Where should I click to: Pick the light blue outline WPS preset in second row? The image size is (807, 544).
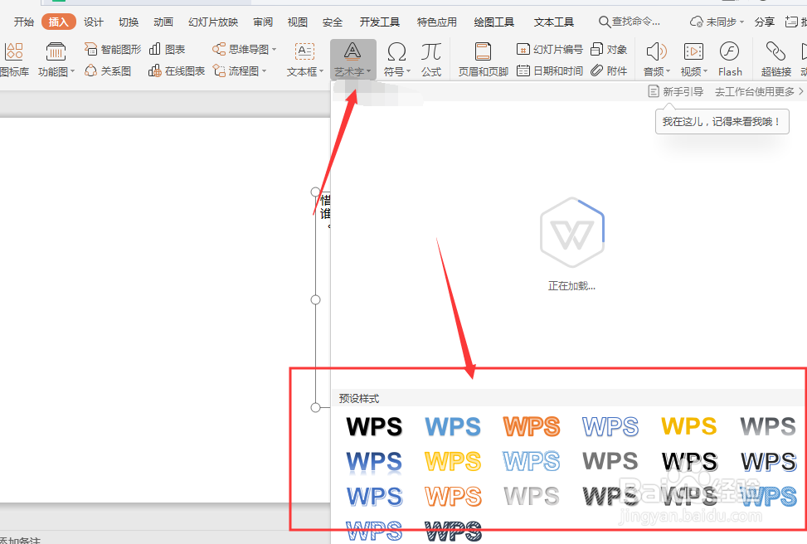tap(532, 462)
